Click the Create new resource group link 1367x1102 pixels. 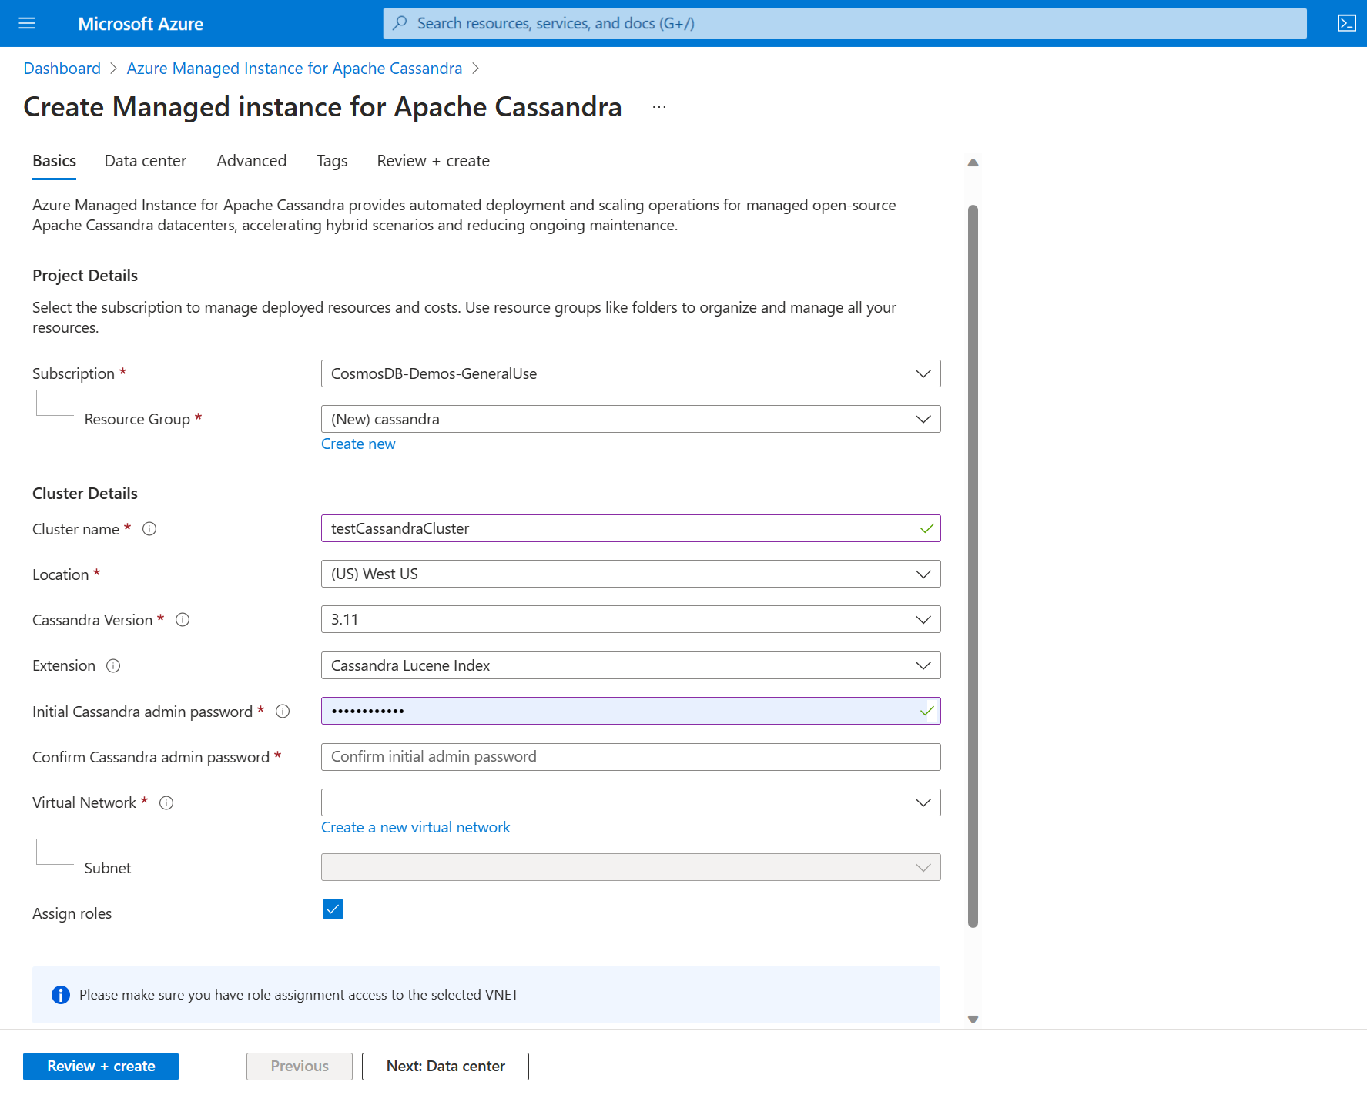pos(358,444)
